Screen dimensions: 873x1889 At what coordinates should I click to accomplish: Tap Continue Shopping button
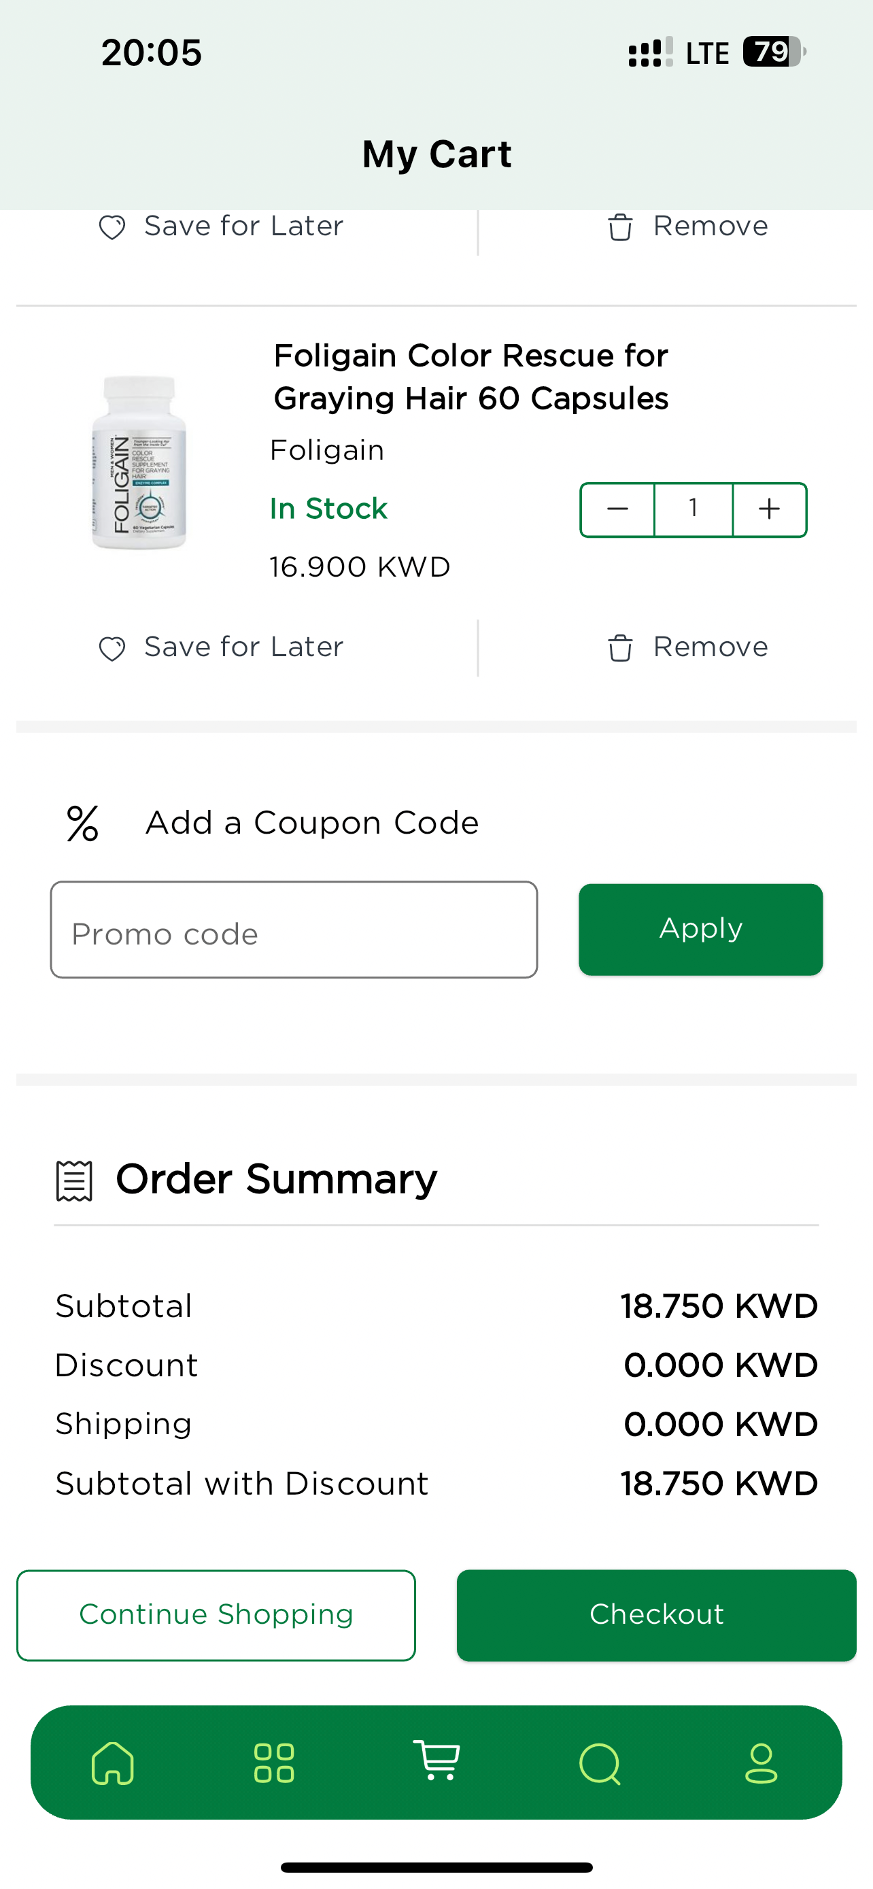(x=216, y=1615)
